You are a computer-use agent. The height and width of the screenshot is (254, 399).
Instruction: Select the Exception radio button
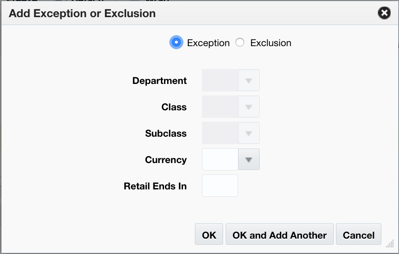coord(176,42)
